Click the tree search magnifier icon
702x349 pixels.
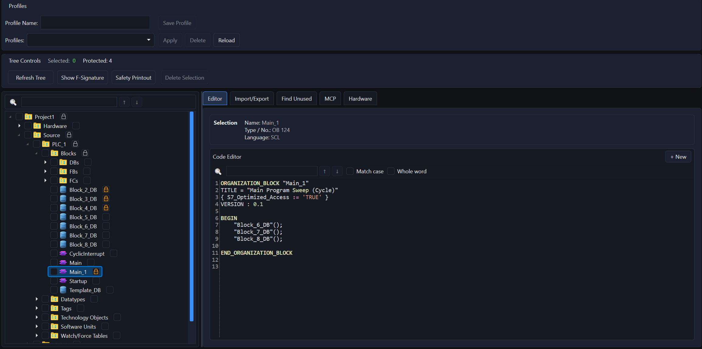[x=13, y=102]
